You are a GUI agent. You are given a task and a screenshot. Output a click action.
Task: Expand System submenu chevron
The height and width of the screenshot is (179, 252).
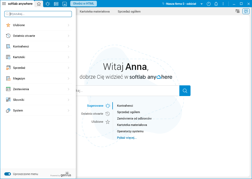[x=68, y=110]
